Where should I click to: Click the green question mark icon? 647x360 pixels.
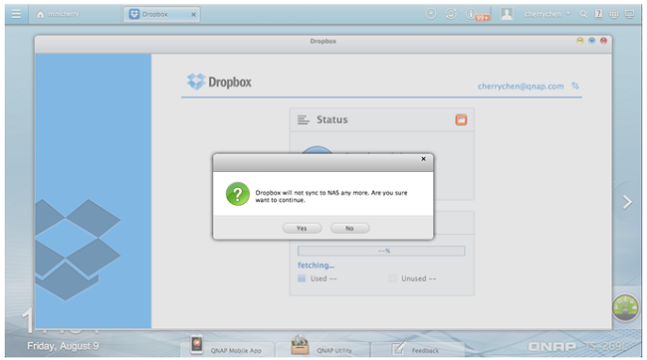coord(238,194)
